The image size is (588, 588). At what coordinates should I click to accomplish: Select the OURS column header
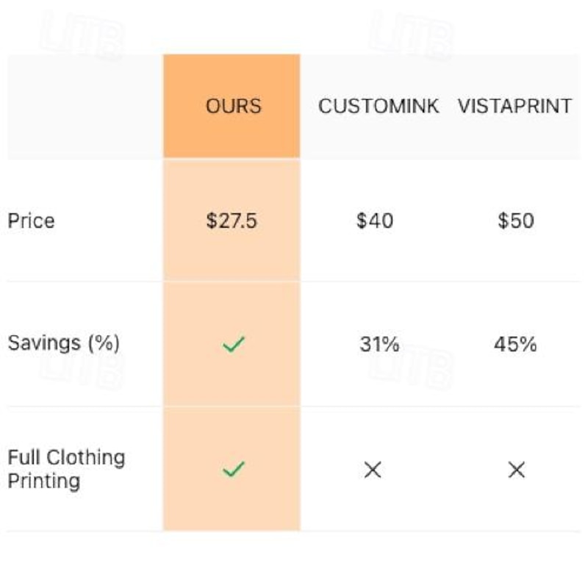coord(233,107)
